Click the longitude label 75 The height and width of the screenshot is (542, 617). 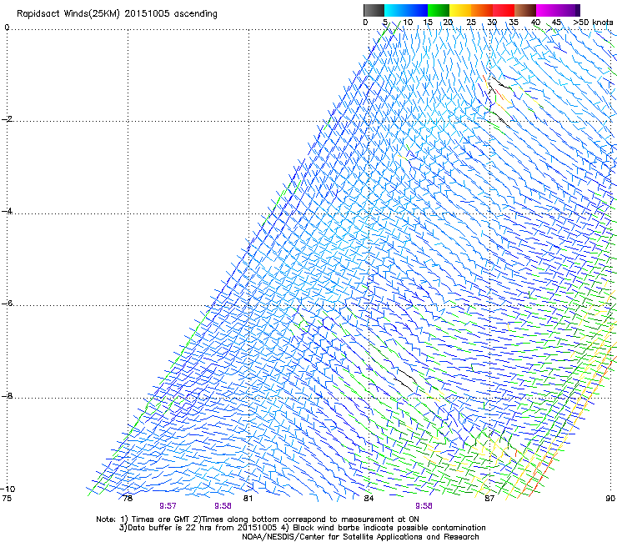pyautogui.click(x=7, y=499)
